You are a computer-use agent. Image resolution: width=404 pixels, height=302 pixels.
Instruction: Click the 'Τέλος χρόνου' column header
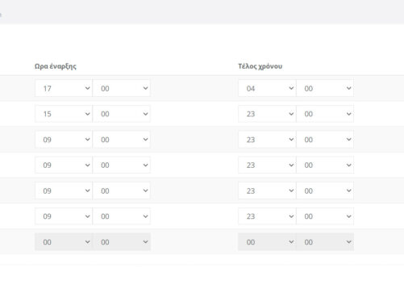[x=260, y=66]
